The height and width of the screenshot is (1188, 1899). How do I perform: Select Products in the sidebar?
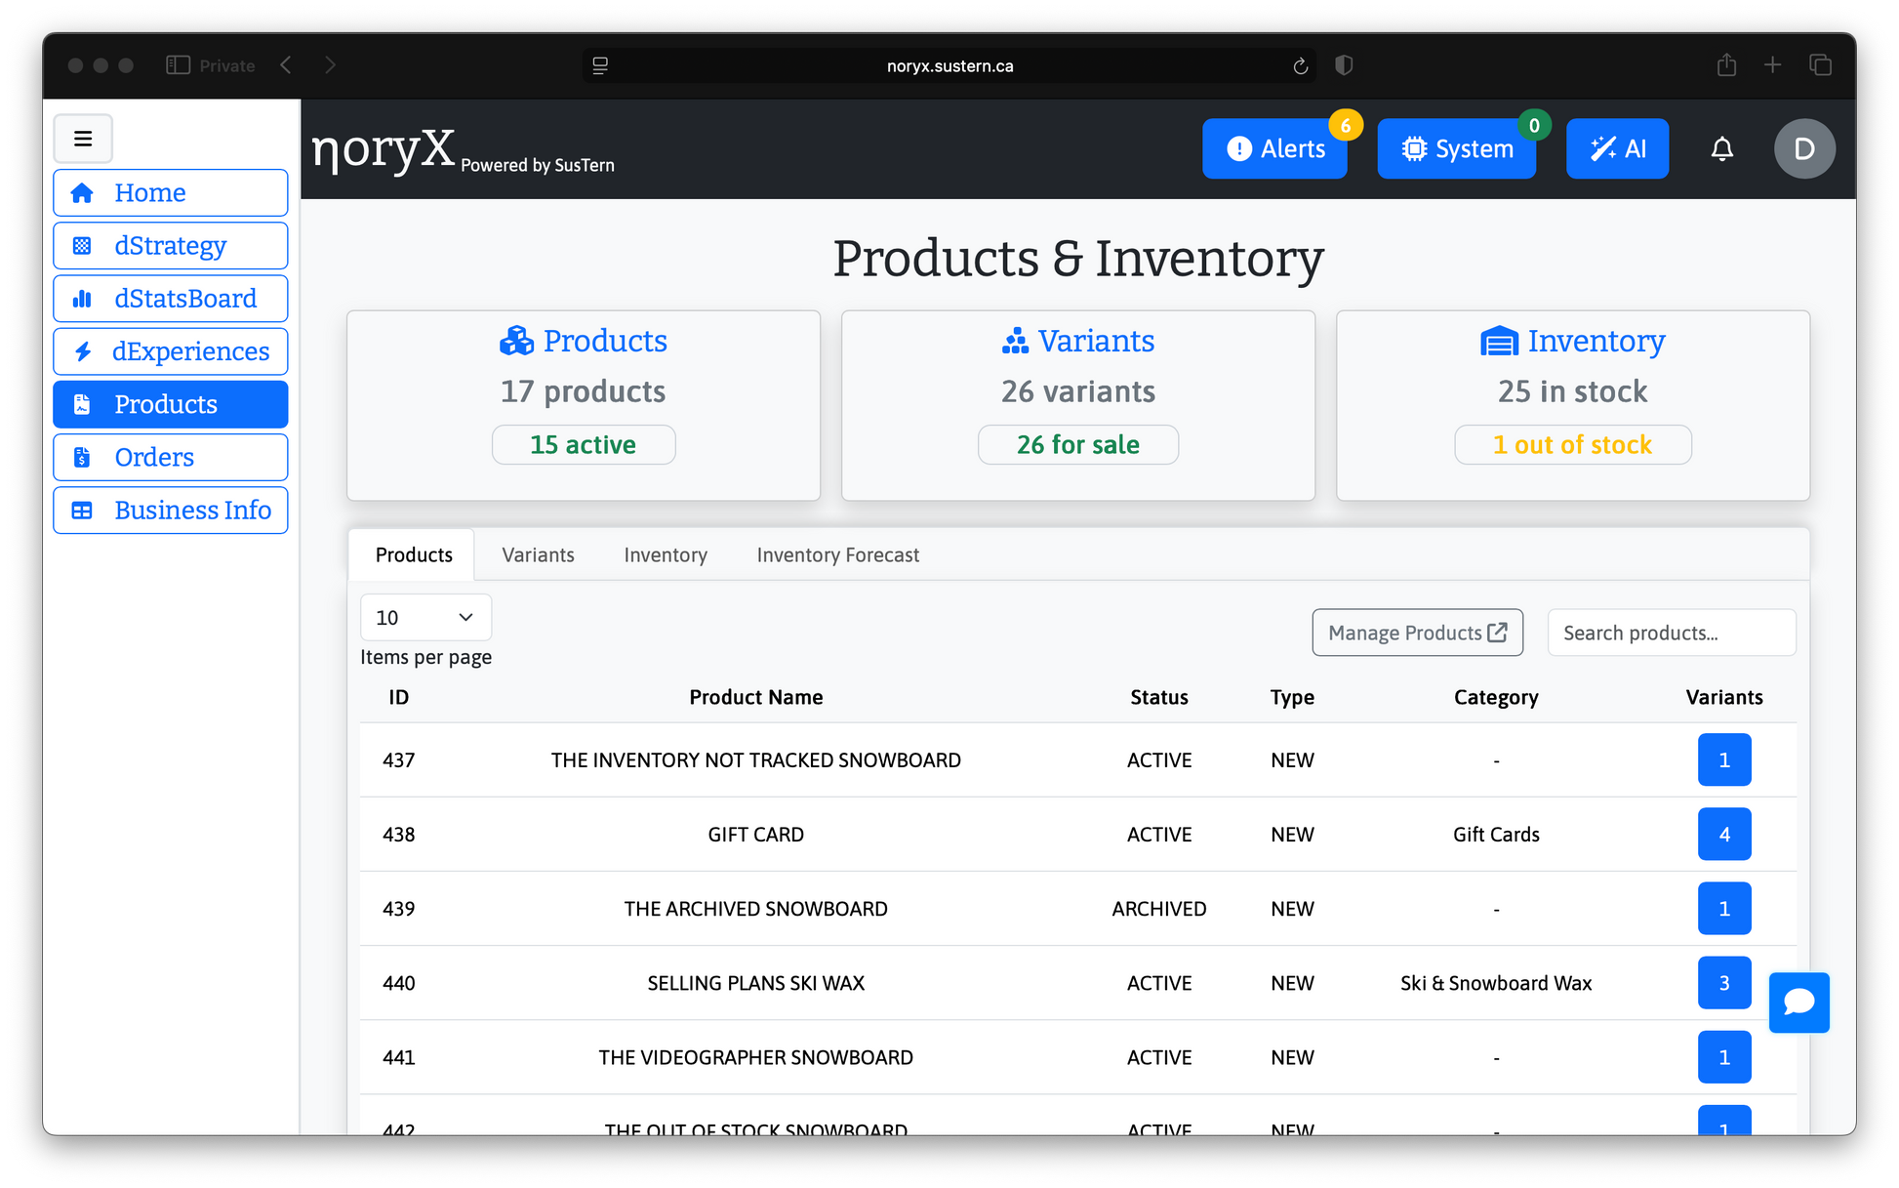click(x=171, y=404)
